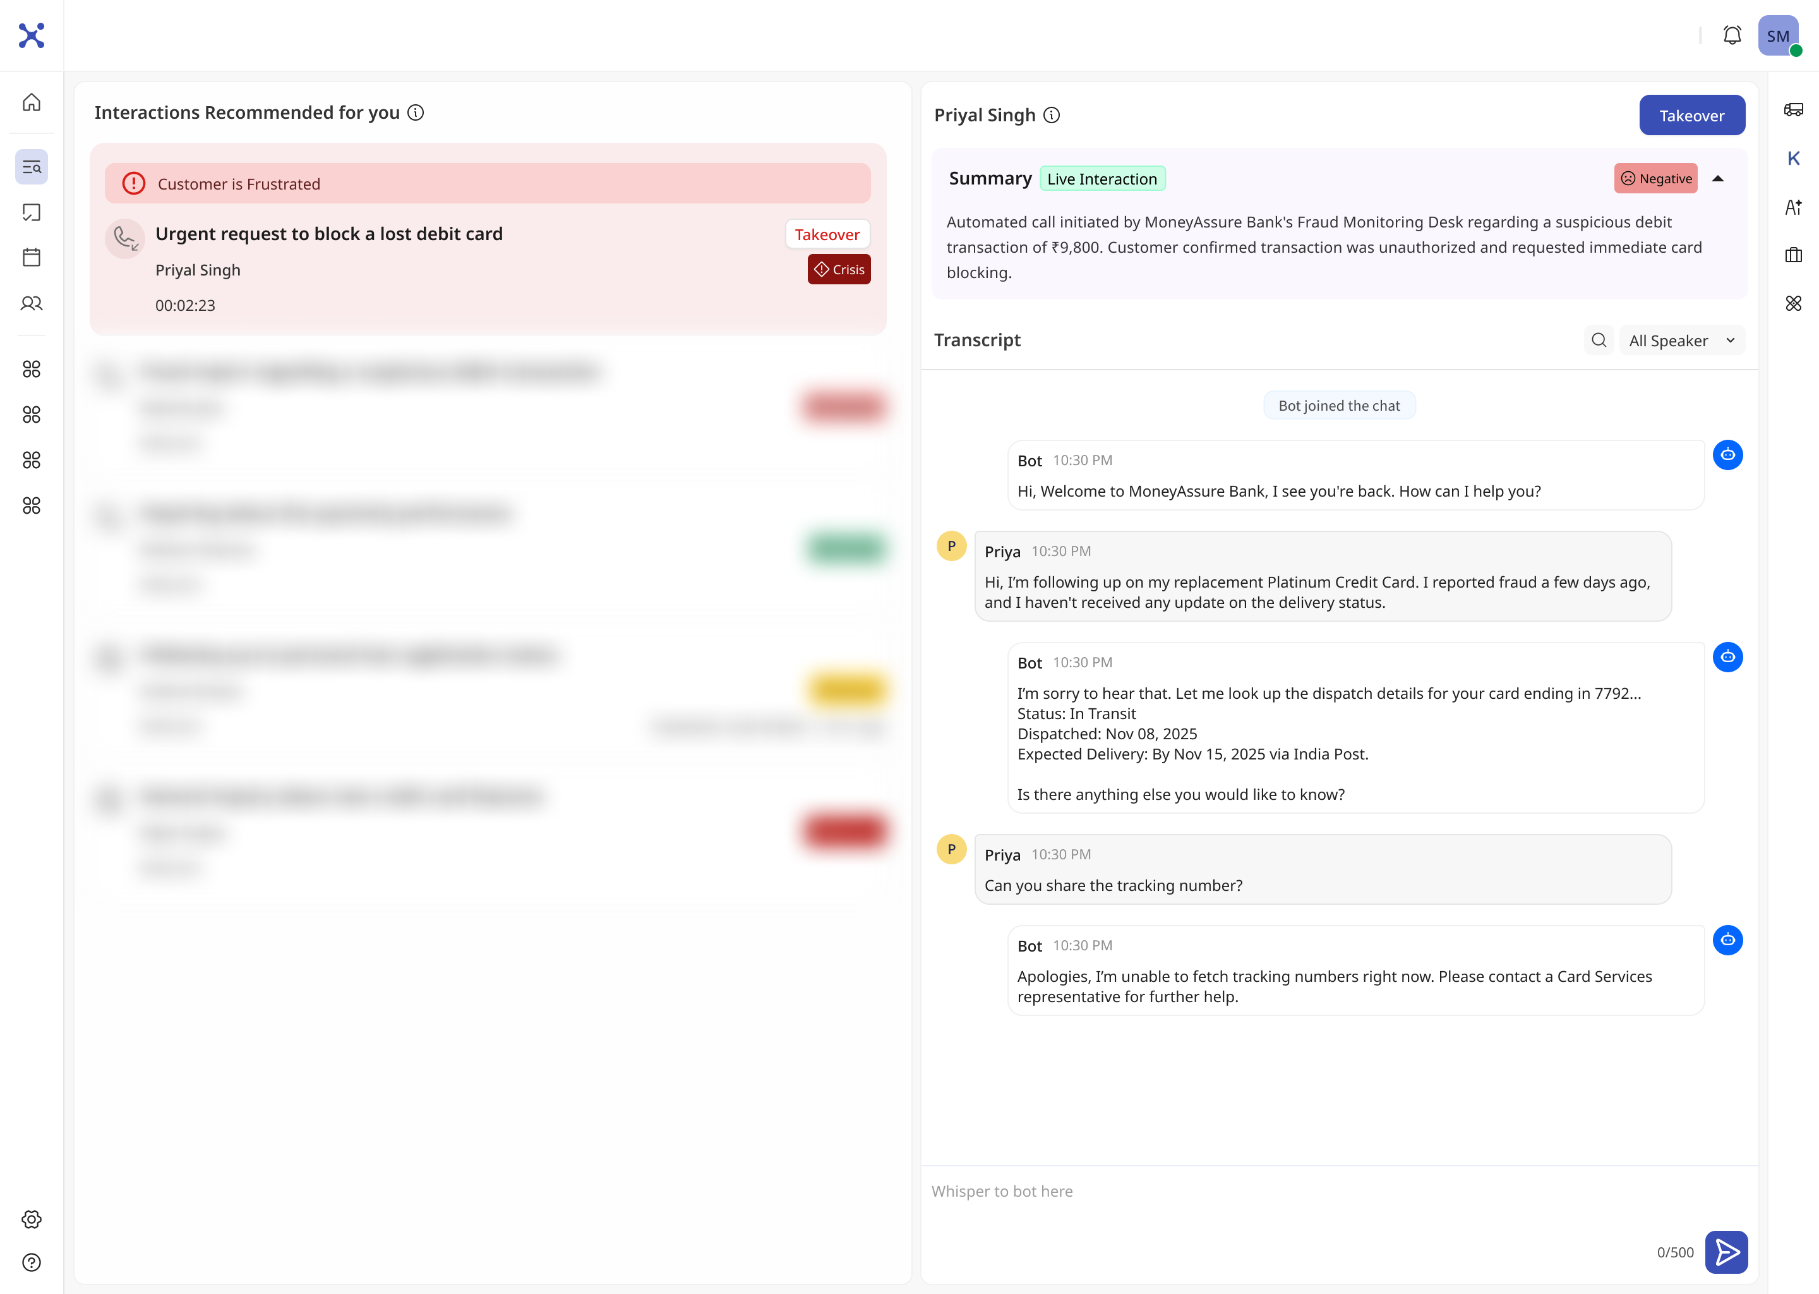Collapse the Summary section
The width and height of the screenshot is (1819, 1294).
point(1718,178)
